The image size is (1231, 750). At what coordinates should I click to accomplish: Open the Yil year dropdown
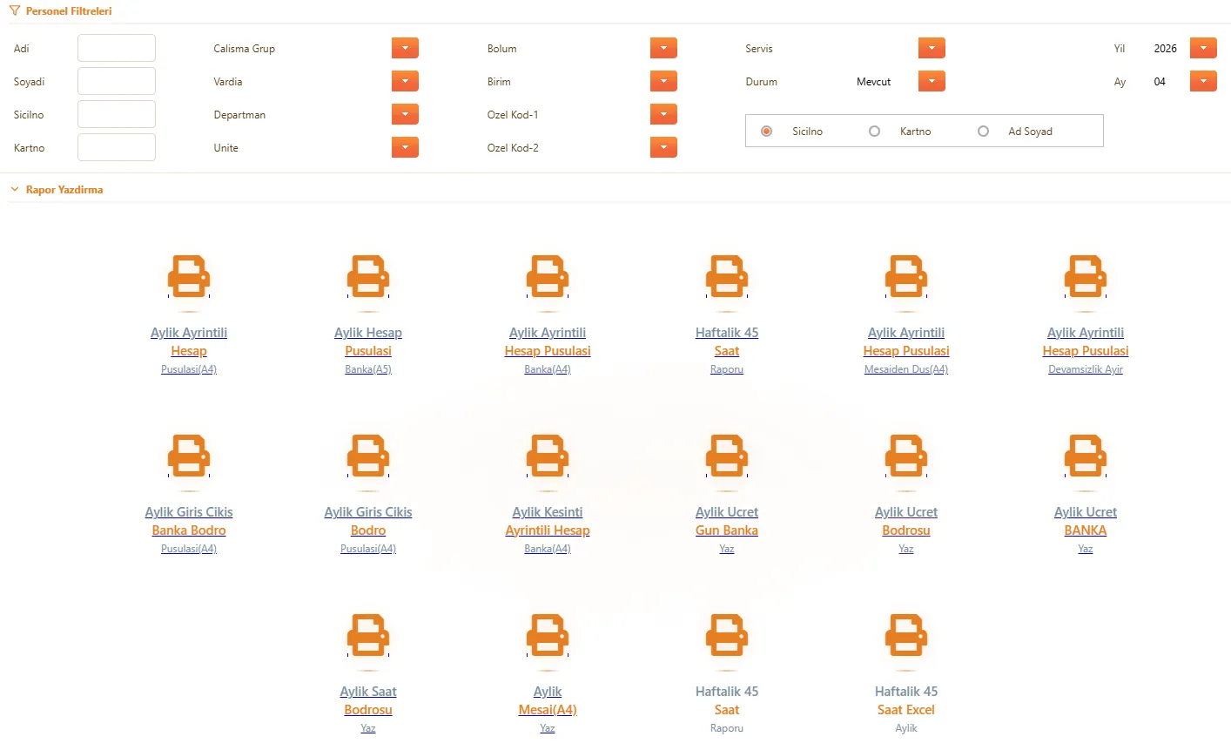point(1203,49)
